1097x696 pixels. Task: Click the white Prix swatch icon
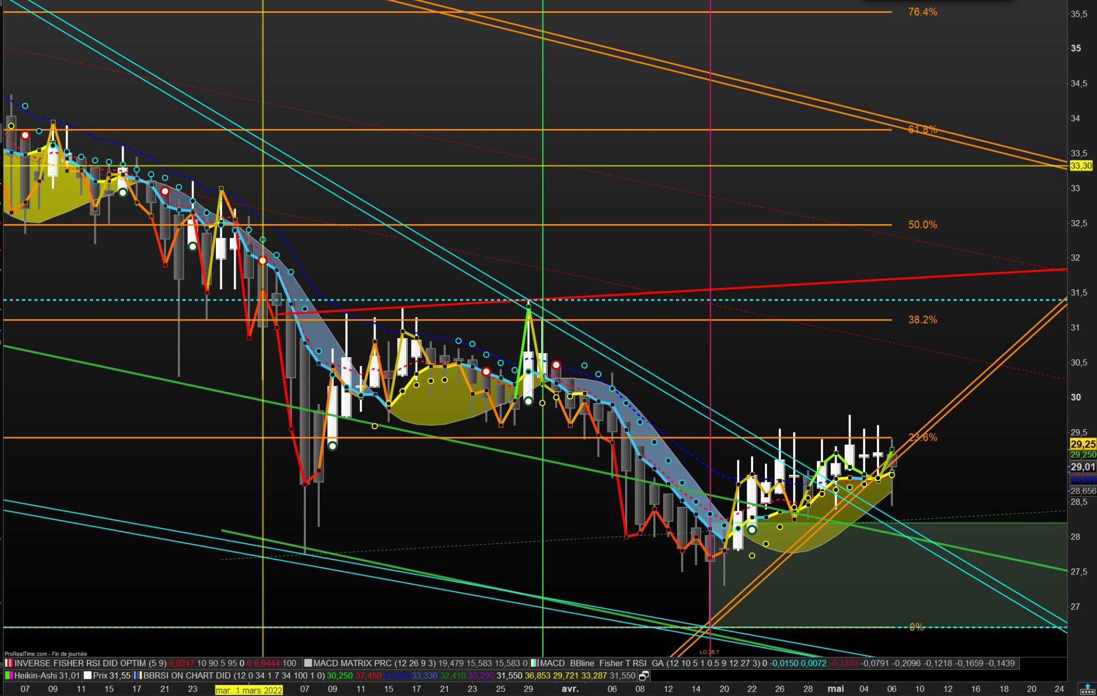87,676
